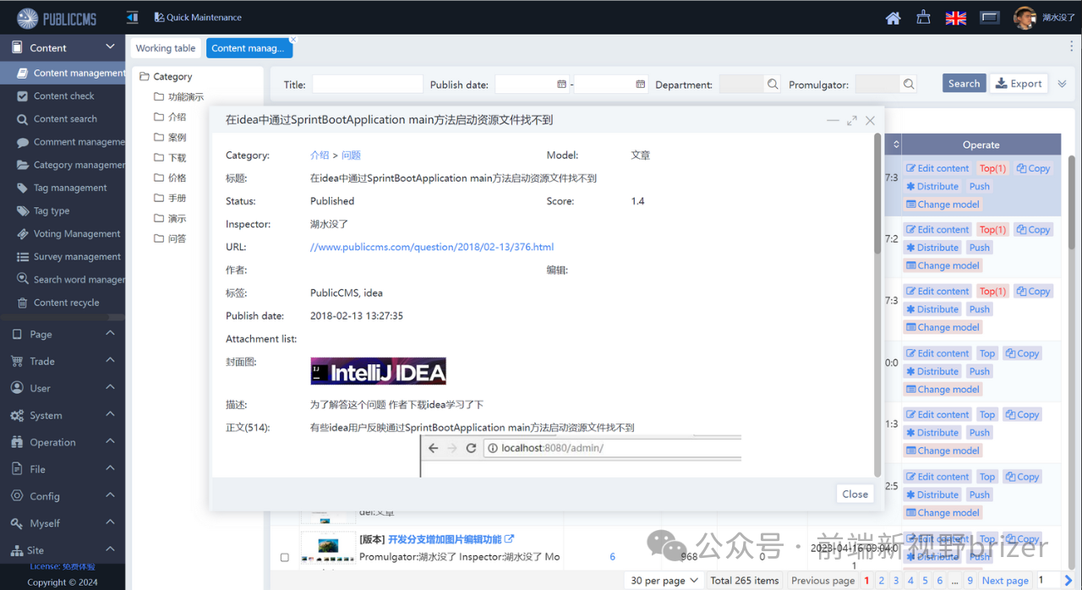Click the clean cache broom icon
The width and height of the screenshot is (1082, 590).
(x=923, y=17)
